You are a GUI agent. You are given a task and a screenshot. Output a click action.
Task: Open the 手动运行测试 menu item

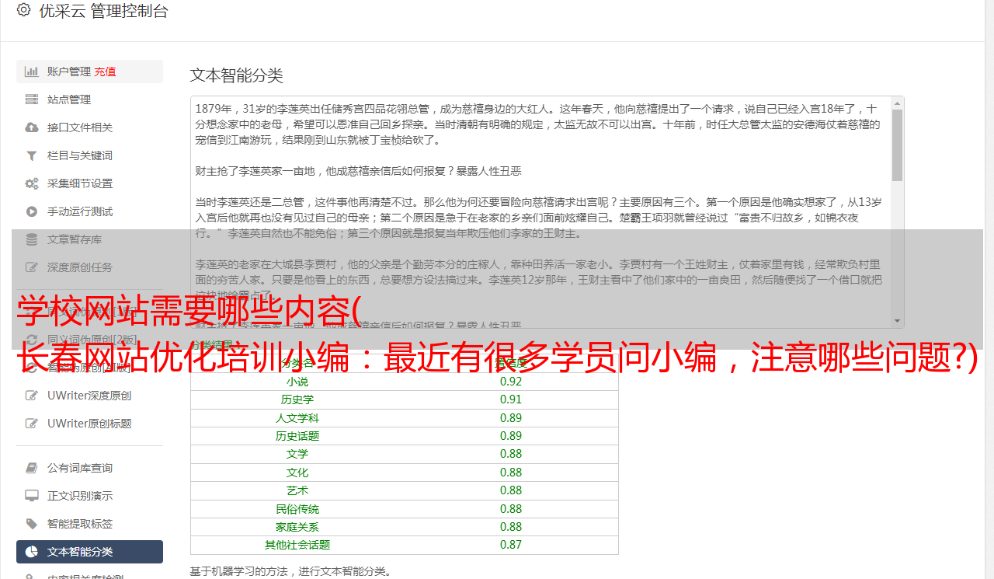89,211
